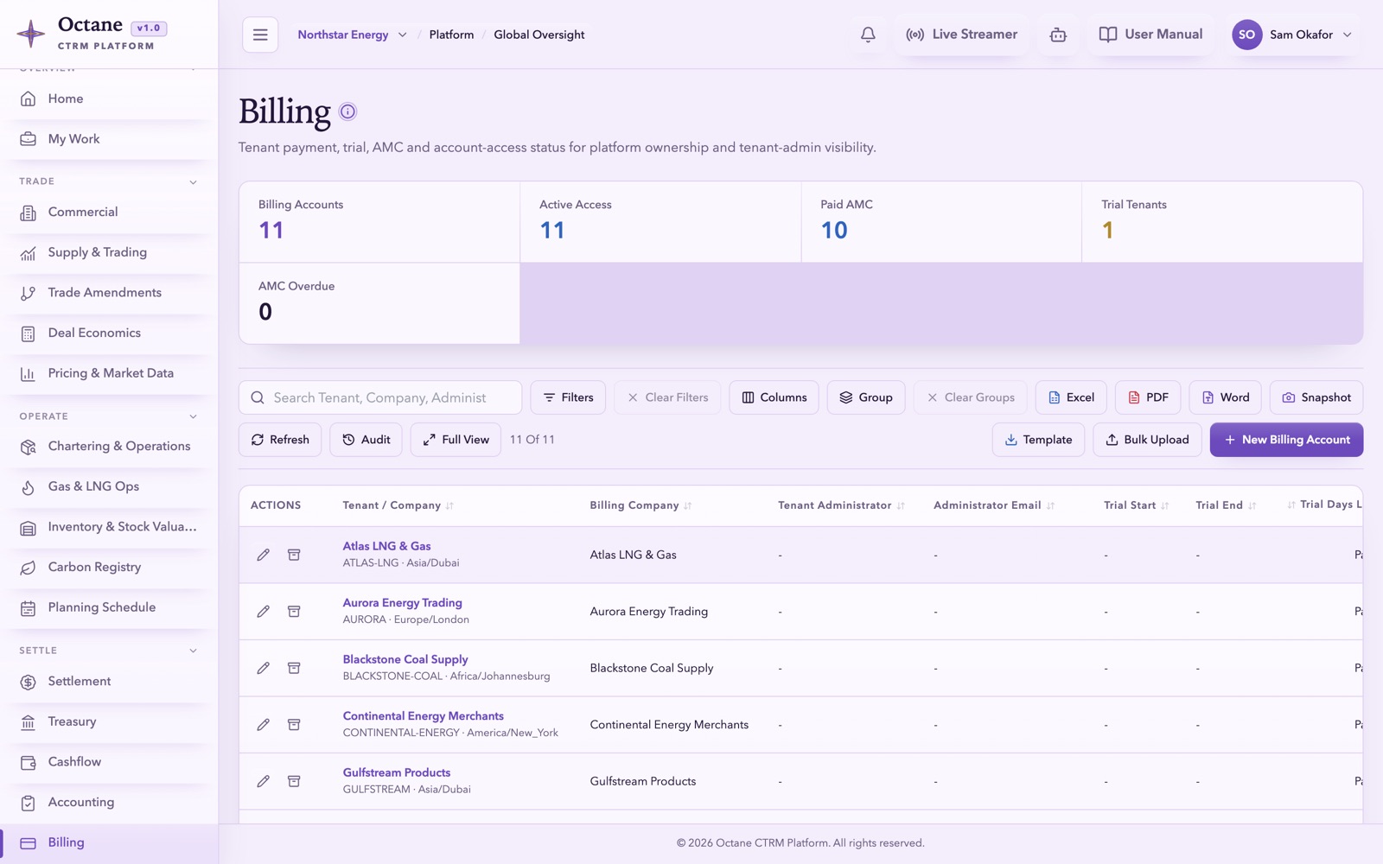
Task: Switch to Full View
Action: (x=456, y=440)
